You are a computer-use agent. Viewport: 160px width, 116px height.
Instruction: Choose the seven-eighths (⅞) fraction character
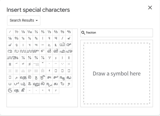pos(43,58)
